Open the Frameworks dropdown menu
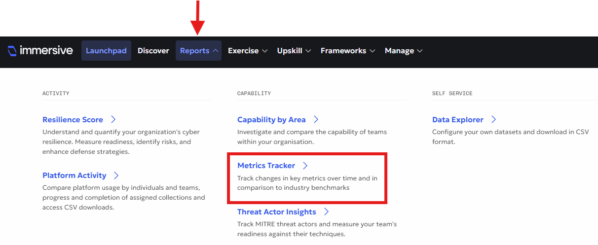 [348, 50]
